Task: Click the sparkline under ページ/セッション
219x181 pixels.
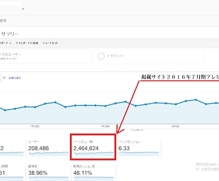Action: pos(139,154)
